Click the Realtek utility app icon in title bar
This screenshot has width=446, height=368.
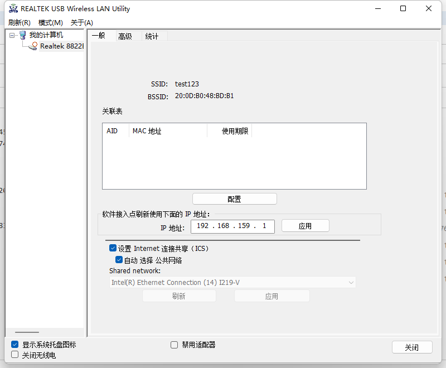coord(13,8)
